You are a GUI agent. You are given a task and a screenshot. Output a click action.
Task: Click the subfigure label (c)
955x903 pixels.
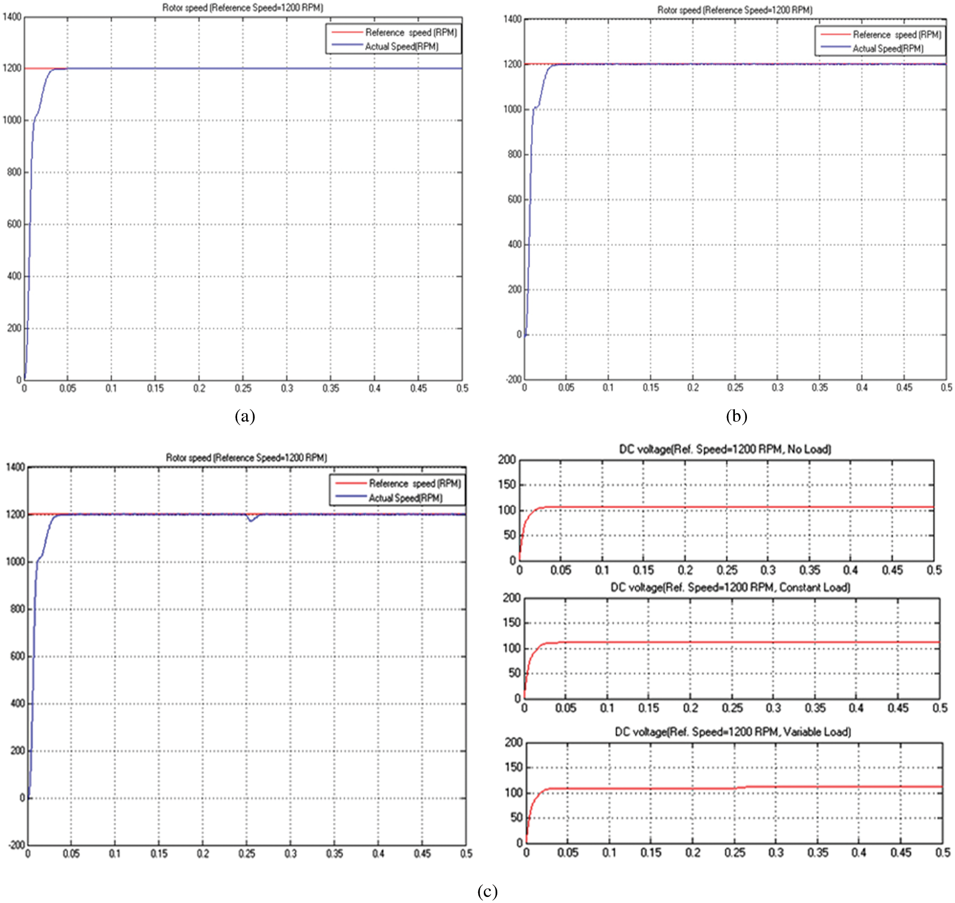click(487, 891)
